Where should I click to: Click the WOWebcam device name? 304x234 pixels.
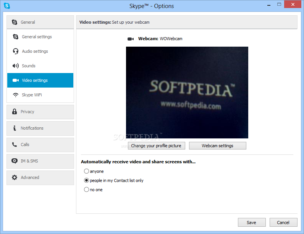click(171, 39)
